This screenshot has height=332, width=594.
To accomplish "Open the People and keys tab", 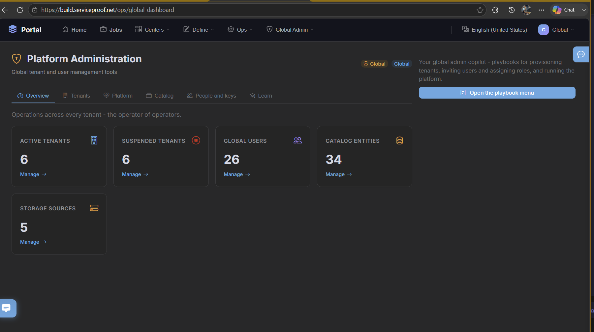I will click(x=211, y=96).
